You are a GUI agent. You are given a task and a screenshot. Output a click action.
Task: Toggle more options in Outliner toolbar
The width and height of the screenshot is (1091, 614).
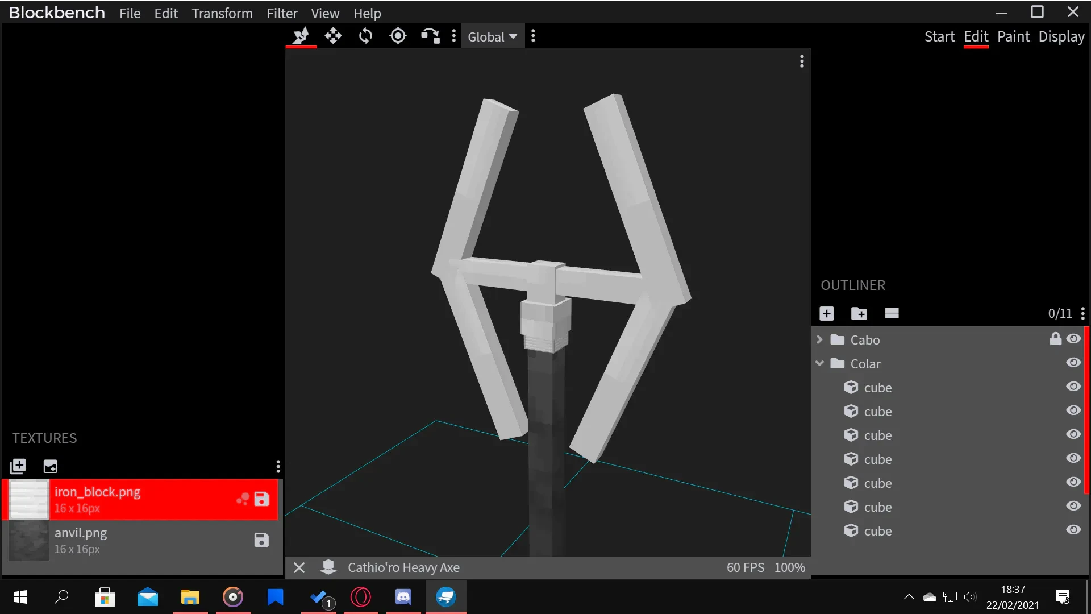click(x=892, y=313)
